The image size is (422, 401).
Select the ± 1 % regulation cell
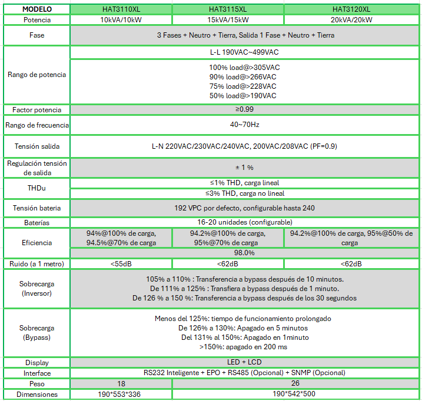tap(244, 168)
